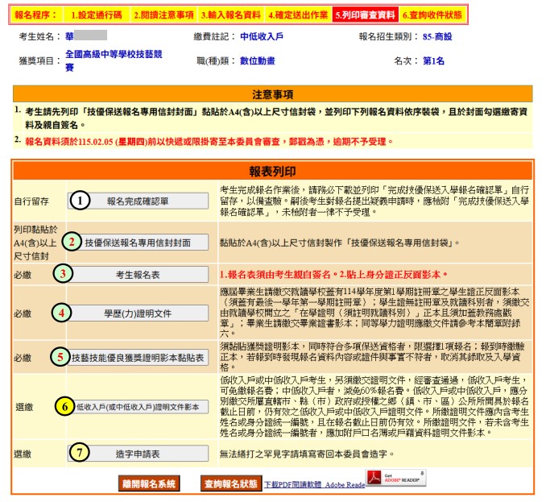546x502 pixels.
Task: Select the active step 5.列印審查資料
Action: point(365,15)
